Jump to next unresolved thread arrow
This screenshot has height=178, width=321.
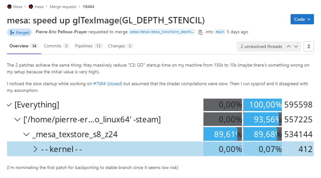point(296,46)
